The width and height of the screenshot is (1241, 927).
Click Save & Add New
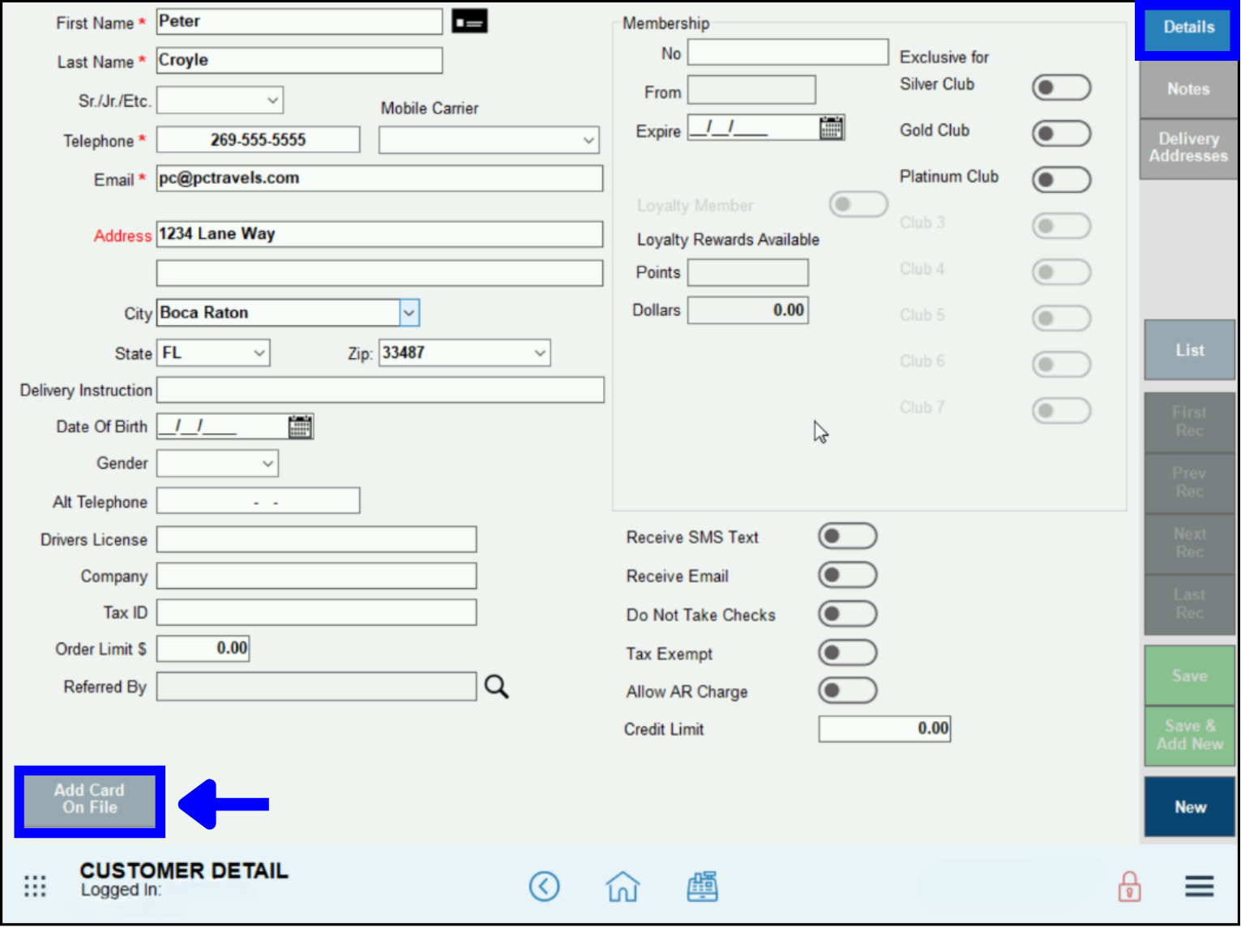[1188, 736]
